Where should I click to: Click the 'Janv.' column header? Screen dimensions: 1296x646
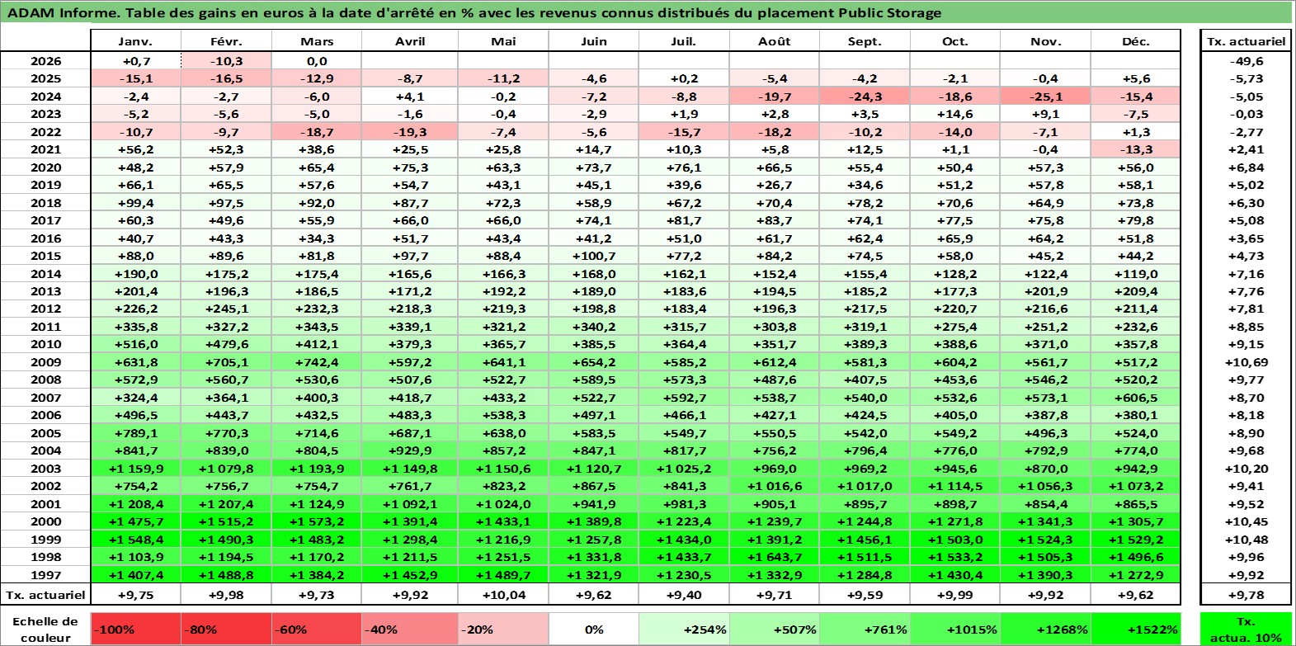(x=135, y=41)
